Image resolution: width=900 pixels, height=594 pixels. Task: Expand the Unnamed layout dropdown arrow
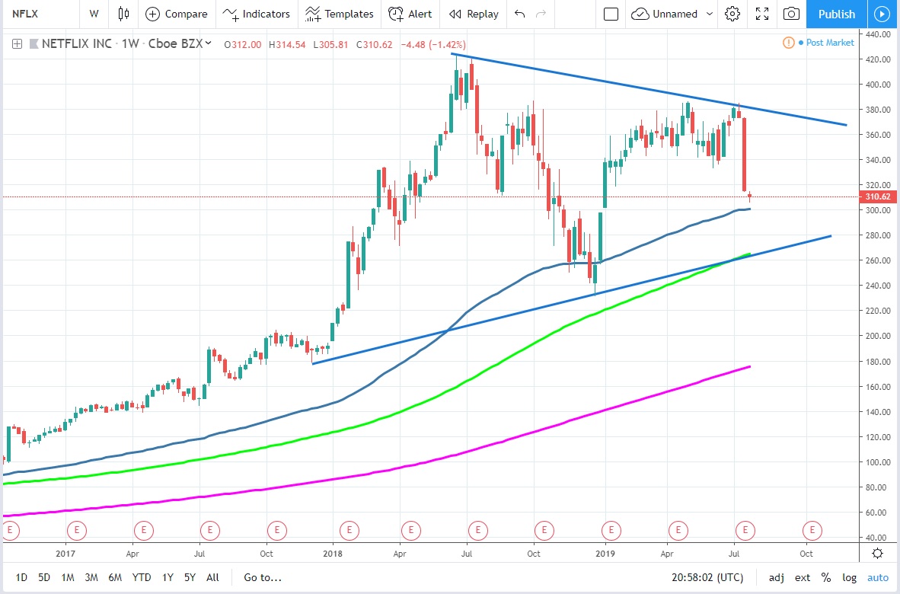(710, 14)
